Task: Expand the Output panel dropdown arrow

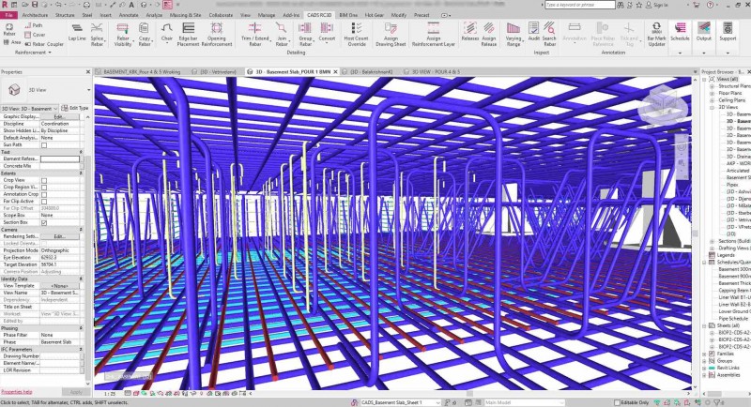Action: coord(703,53)
